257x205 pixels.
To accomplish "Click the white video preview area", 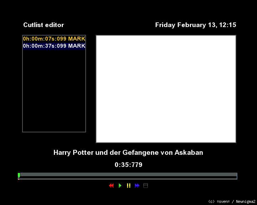I will tap(166, 89).
